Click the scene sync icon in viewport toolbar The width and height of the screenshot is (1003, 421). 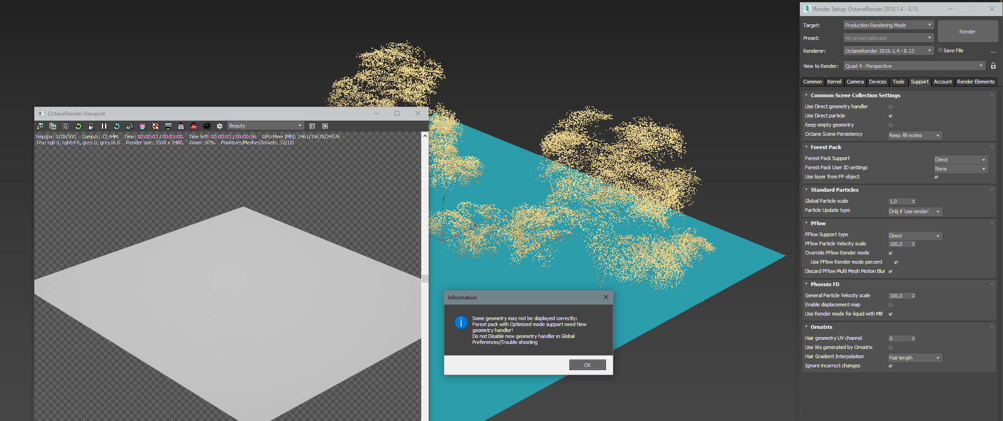(40, 126)
